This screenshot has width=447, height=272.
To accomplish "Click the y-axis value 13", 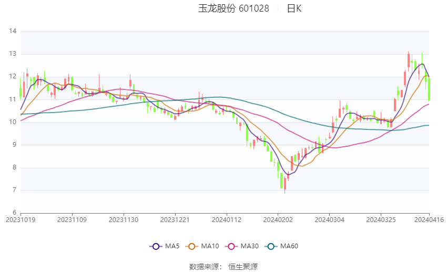I will tap(13, 54).
